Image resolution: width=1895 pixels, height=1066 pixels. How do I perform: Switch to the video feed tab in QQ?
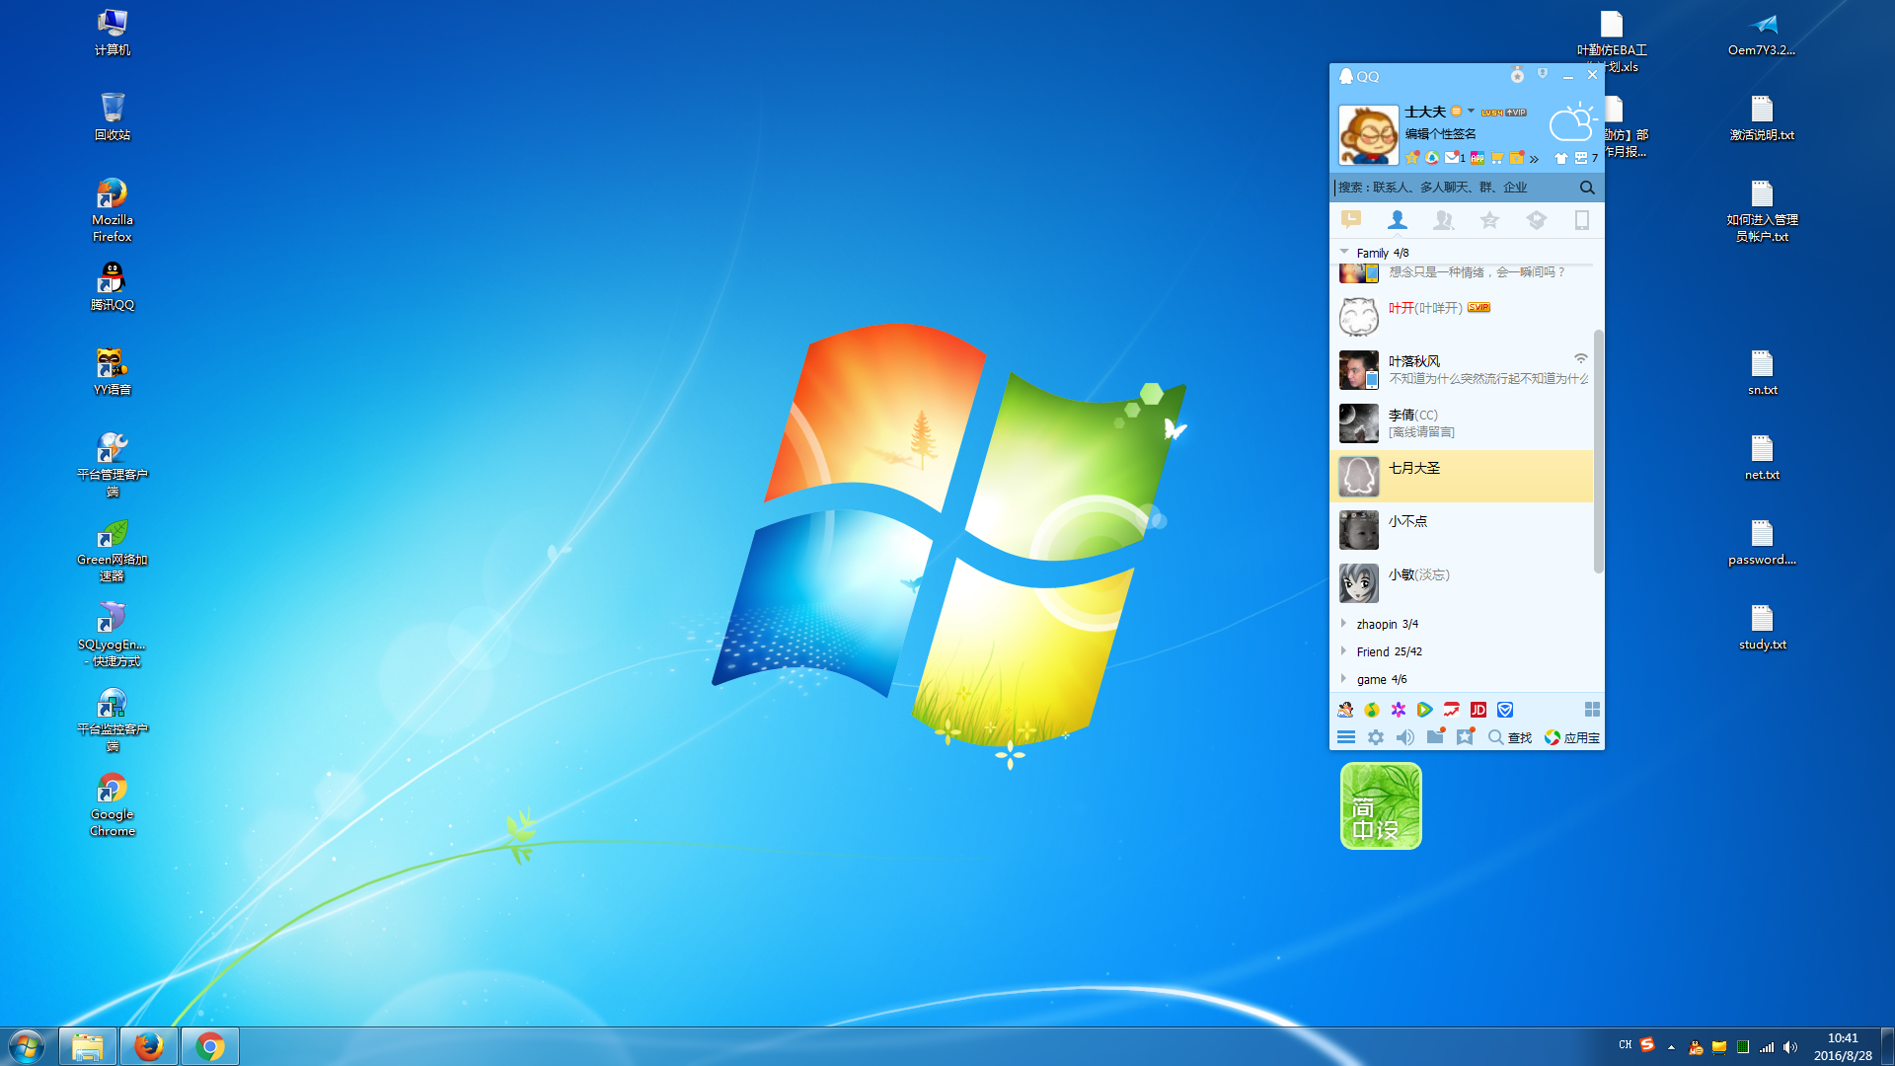(1537, 219)
